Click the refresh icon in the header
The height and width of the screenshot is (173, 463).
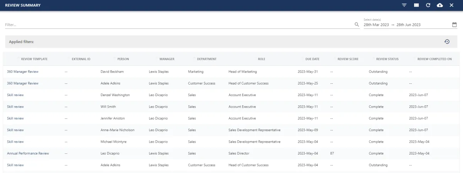[428, 5]
